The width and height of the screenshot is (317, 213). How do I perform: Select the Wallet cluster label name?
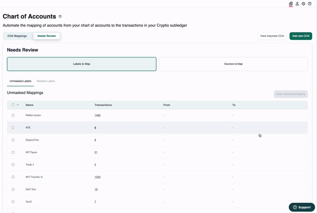(33, 115)
